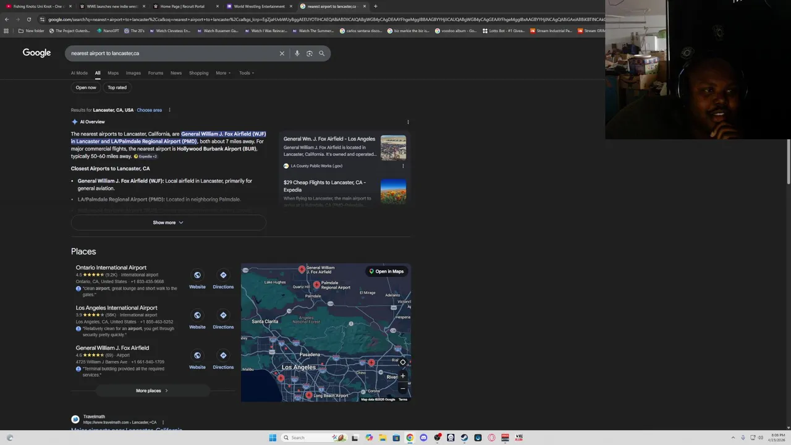This screenshot has width=791, height=445.
Task: Get directions to General William J. Fox Airfield
Action: [223, 355]
